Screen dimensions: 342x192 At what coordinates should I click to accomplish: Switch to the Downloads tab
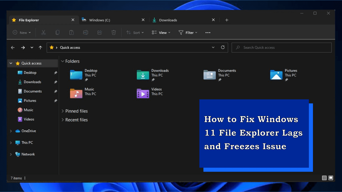tap(168, 20)
